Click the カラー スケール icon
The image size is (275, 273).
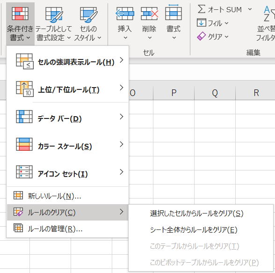point(24,144)
